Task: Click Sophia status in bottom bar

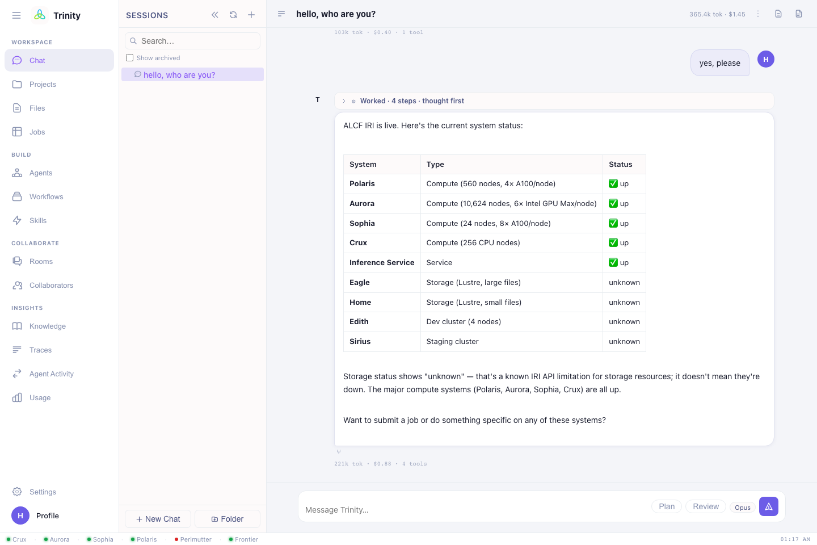Action: (x=100, y=539)
